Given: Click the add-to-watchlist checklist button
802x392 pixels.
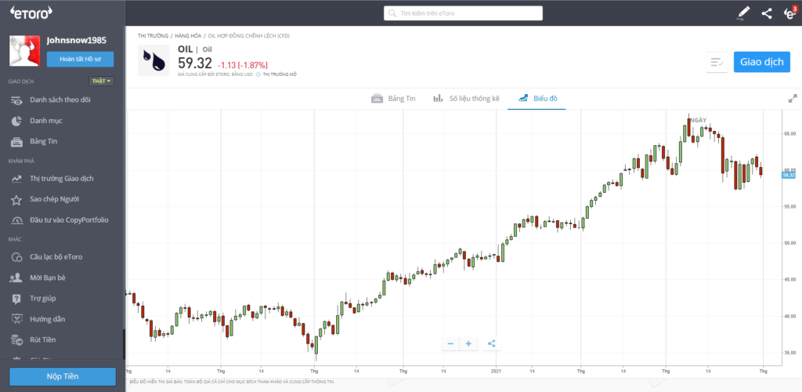Looking at the screenshot, I should (717, 62).
